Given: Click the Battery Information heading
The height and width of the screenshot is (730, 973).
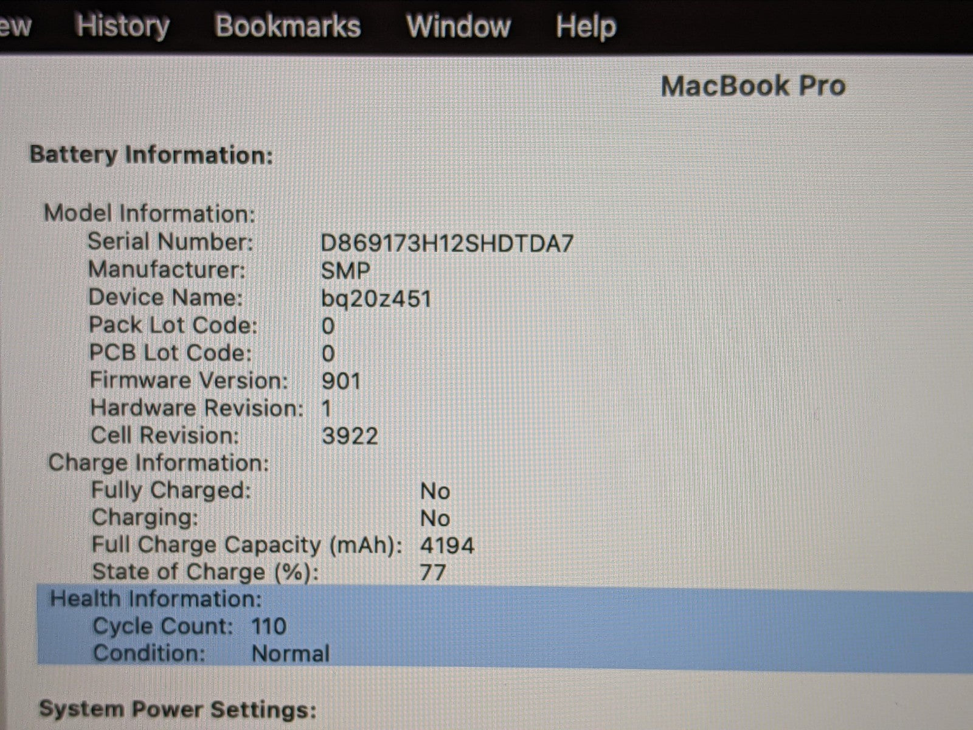Looking at the screenshot, I should pos(151,155).
